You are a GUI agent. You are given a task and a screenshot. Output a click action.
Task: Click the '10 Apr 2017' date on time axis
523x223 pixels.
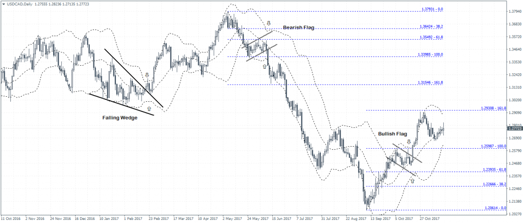tap(207, 219)
